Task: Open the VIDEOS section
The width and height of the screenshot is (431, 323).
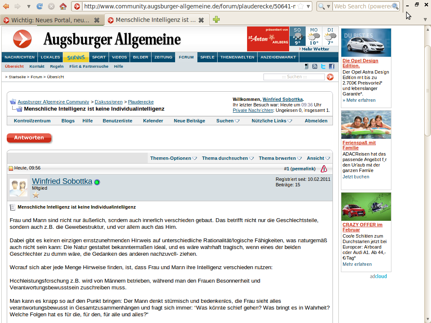Action: 119,57
